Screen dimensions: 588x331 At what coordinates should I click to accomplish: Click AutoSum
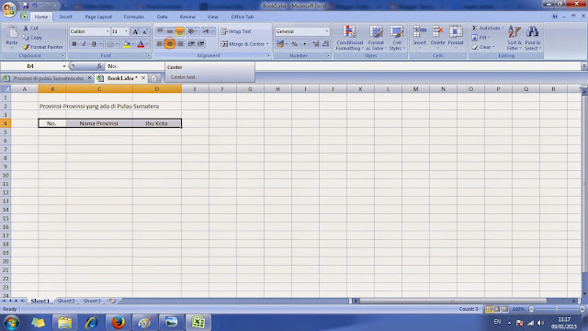pyautogui.click(x=485, y=29)
